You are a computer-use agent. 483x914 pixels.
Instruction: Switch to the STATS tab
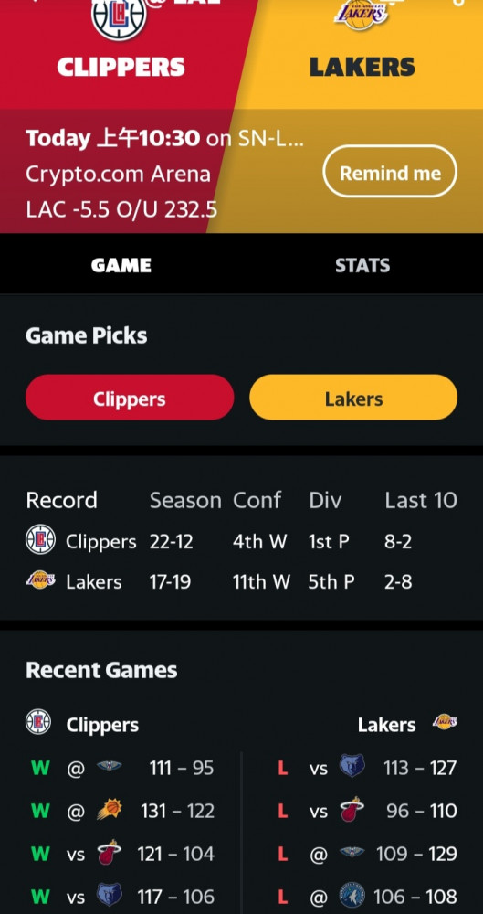362,265
